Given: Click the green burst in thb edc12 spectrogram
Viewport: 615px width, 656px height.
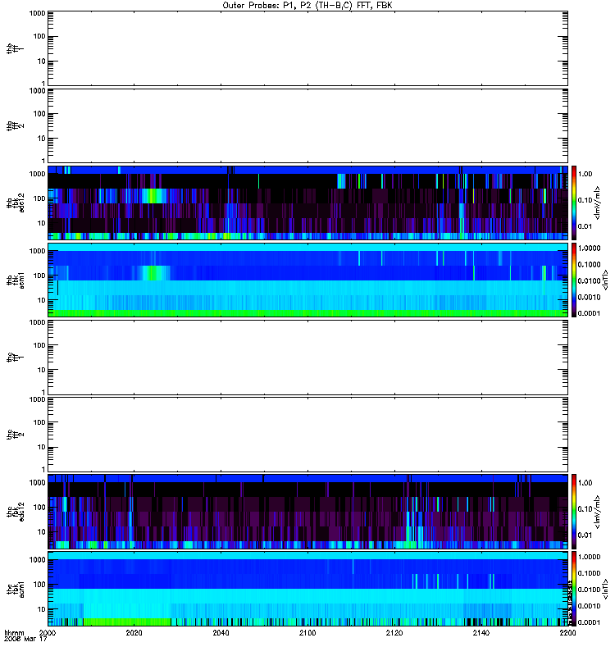Looking at the screenshot, I should [x=153, y=196].
